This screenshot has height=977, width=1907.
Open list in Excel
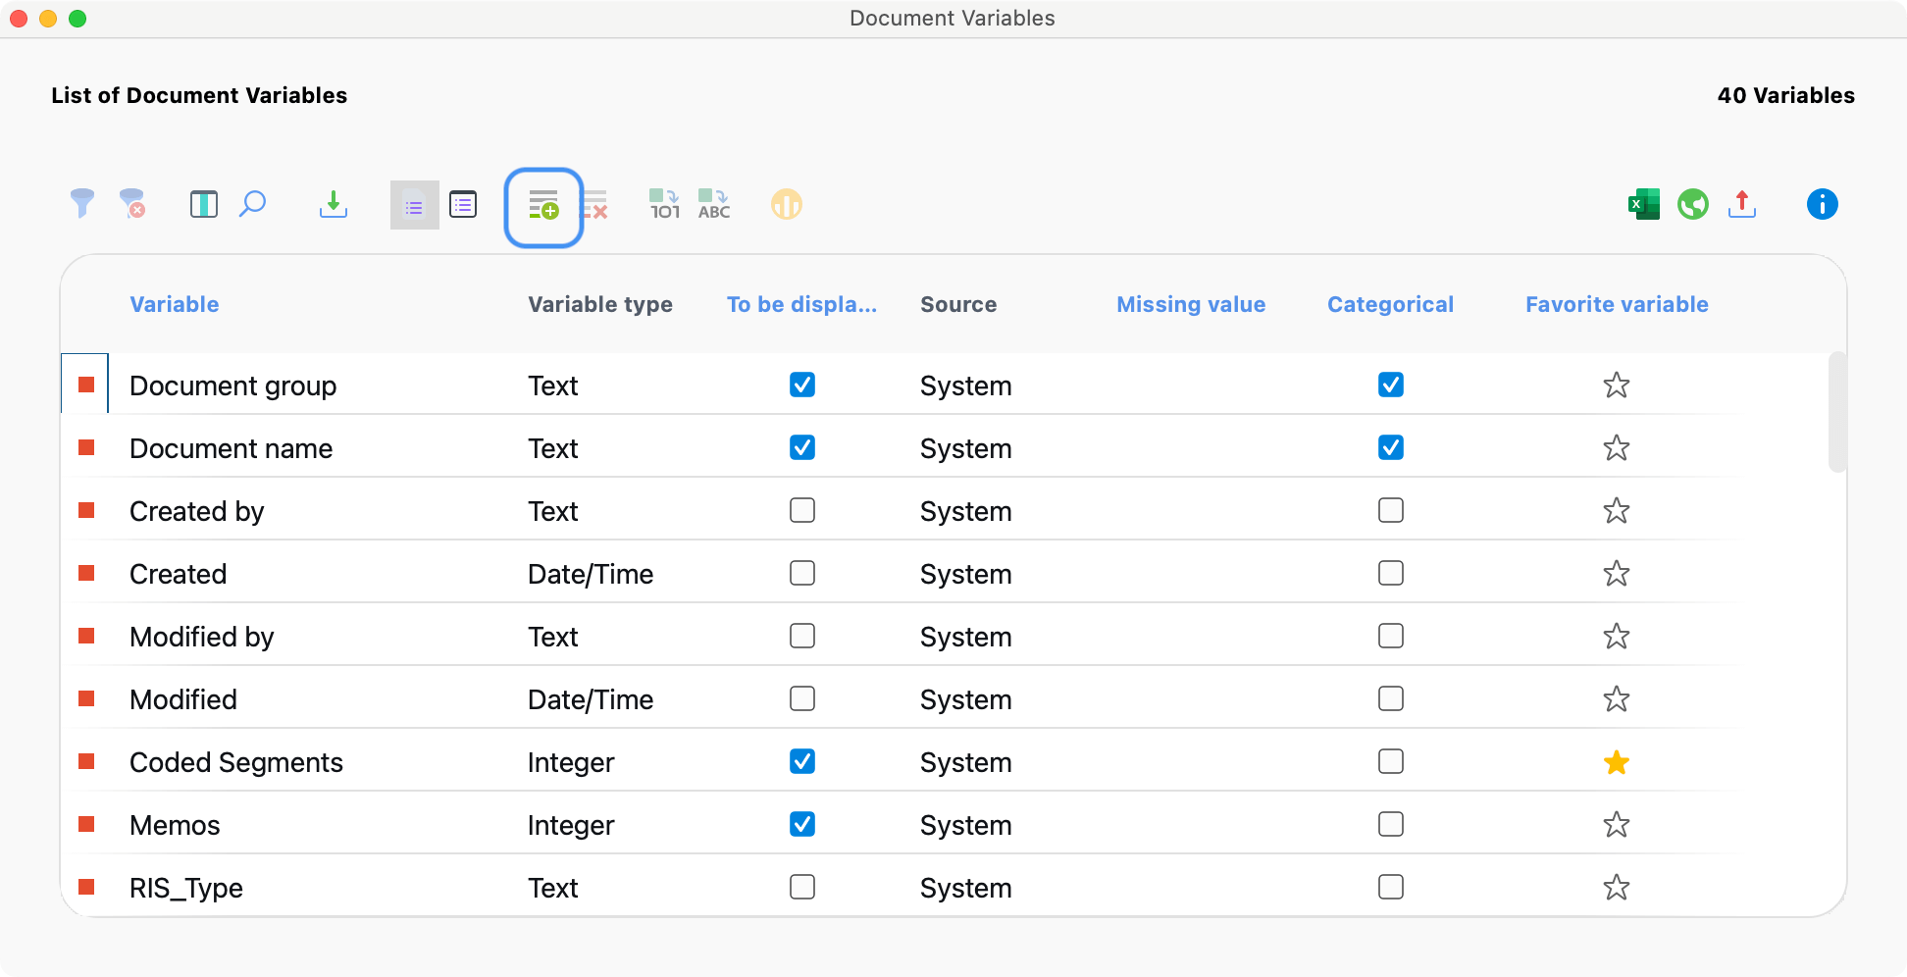pos(1643,204)
